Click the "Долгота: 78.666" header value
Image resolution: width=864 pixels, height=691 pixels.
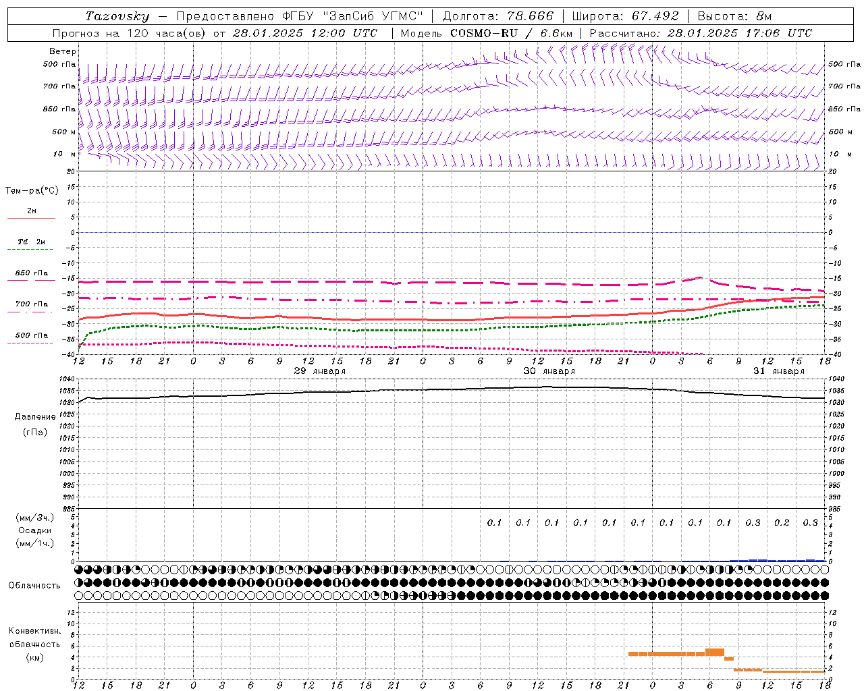coord(497,16)
